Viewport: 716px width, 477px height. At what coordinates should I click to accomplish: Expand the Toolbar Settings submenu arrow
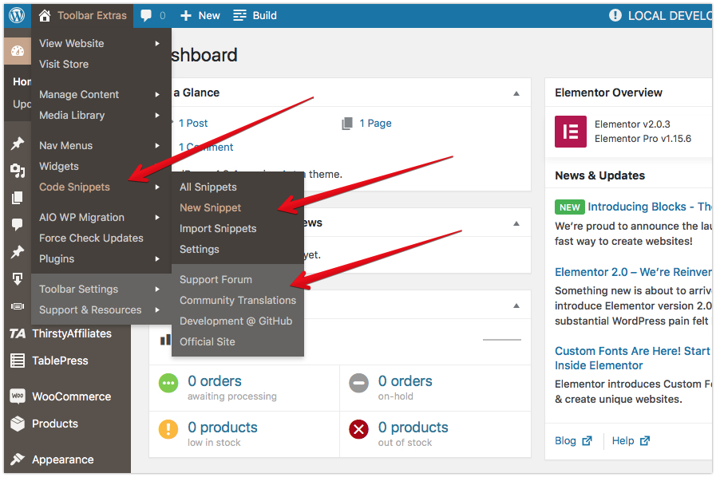coord(157,289)
